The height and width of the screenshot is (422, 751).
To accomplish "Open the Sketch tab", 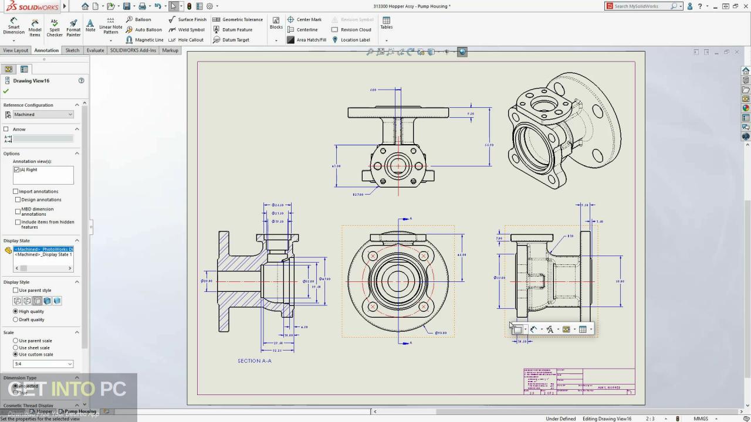I will click(x=72, y=50).
